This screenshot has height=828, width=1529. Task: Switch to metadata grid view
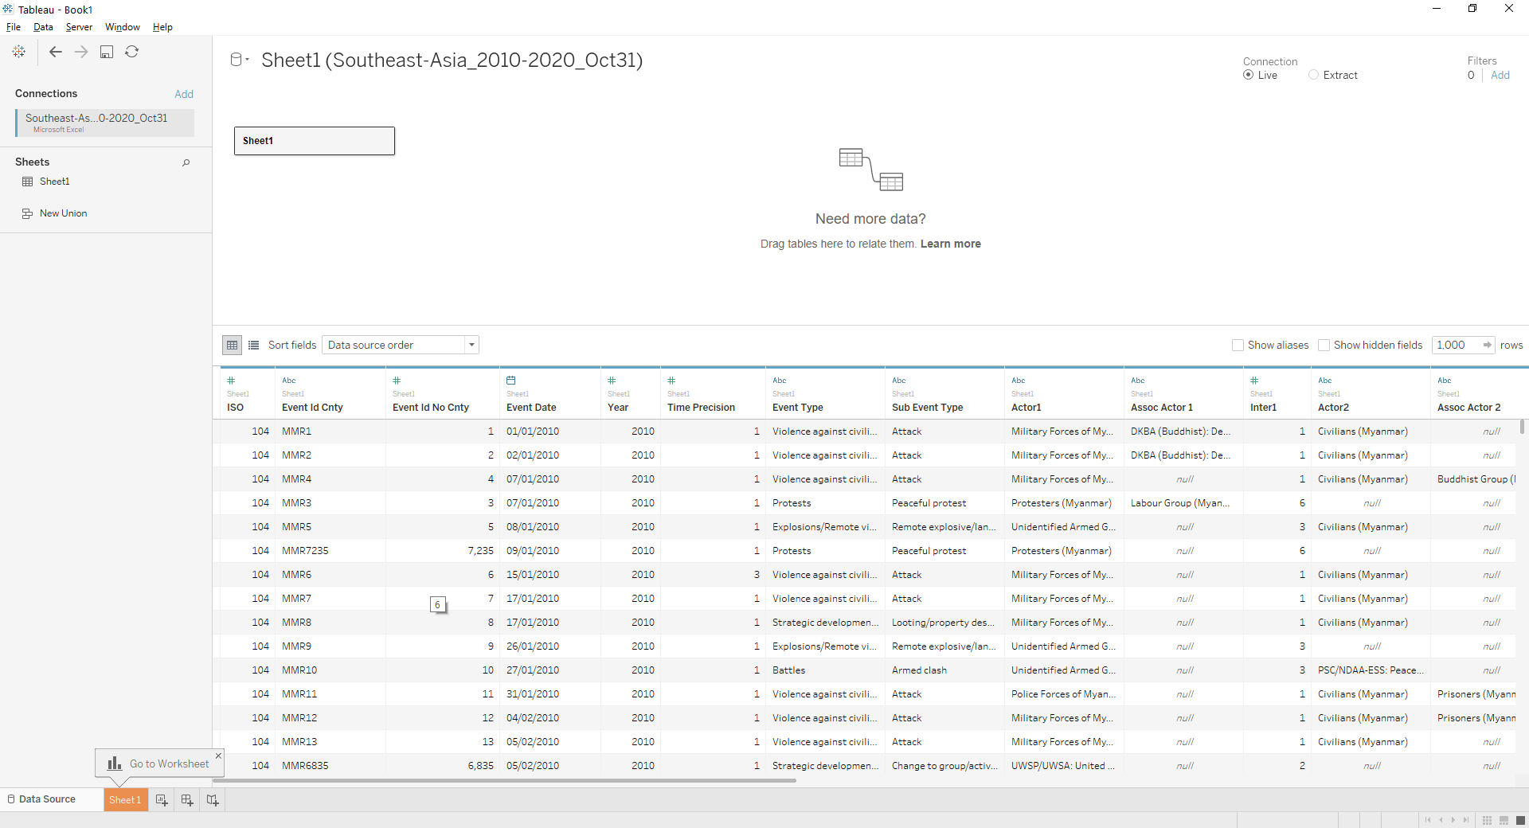click(253, 345)
